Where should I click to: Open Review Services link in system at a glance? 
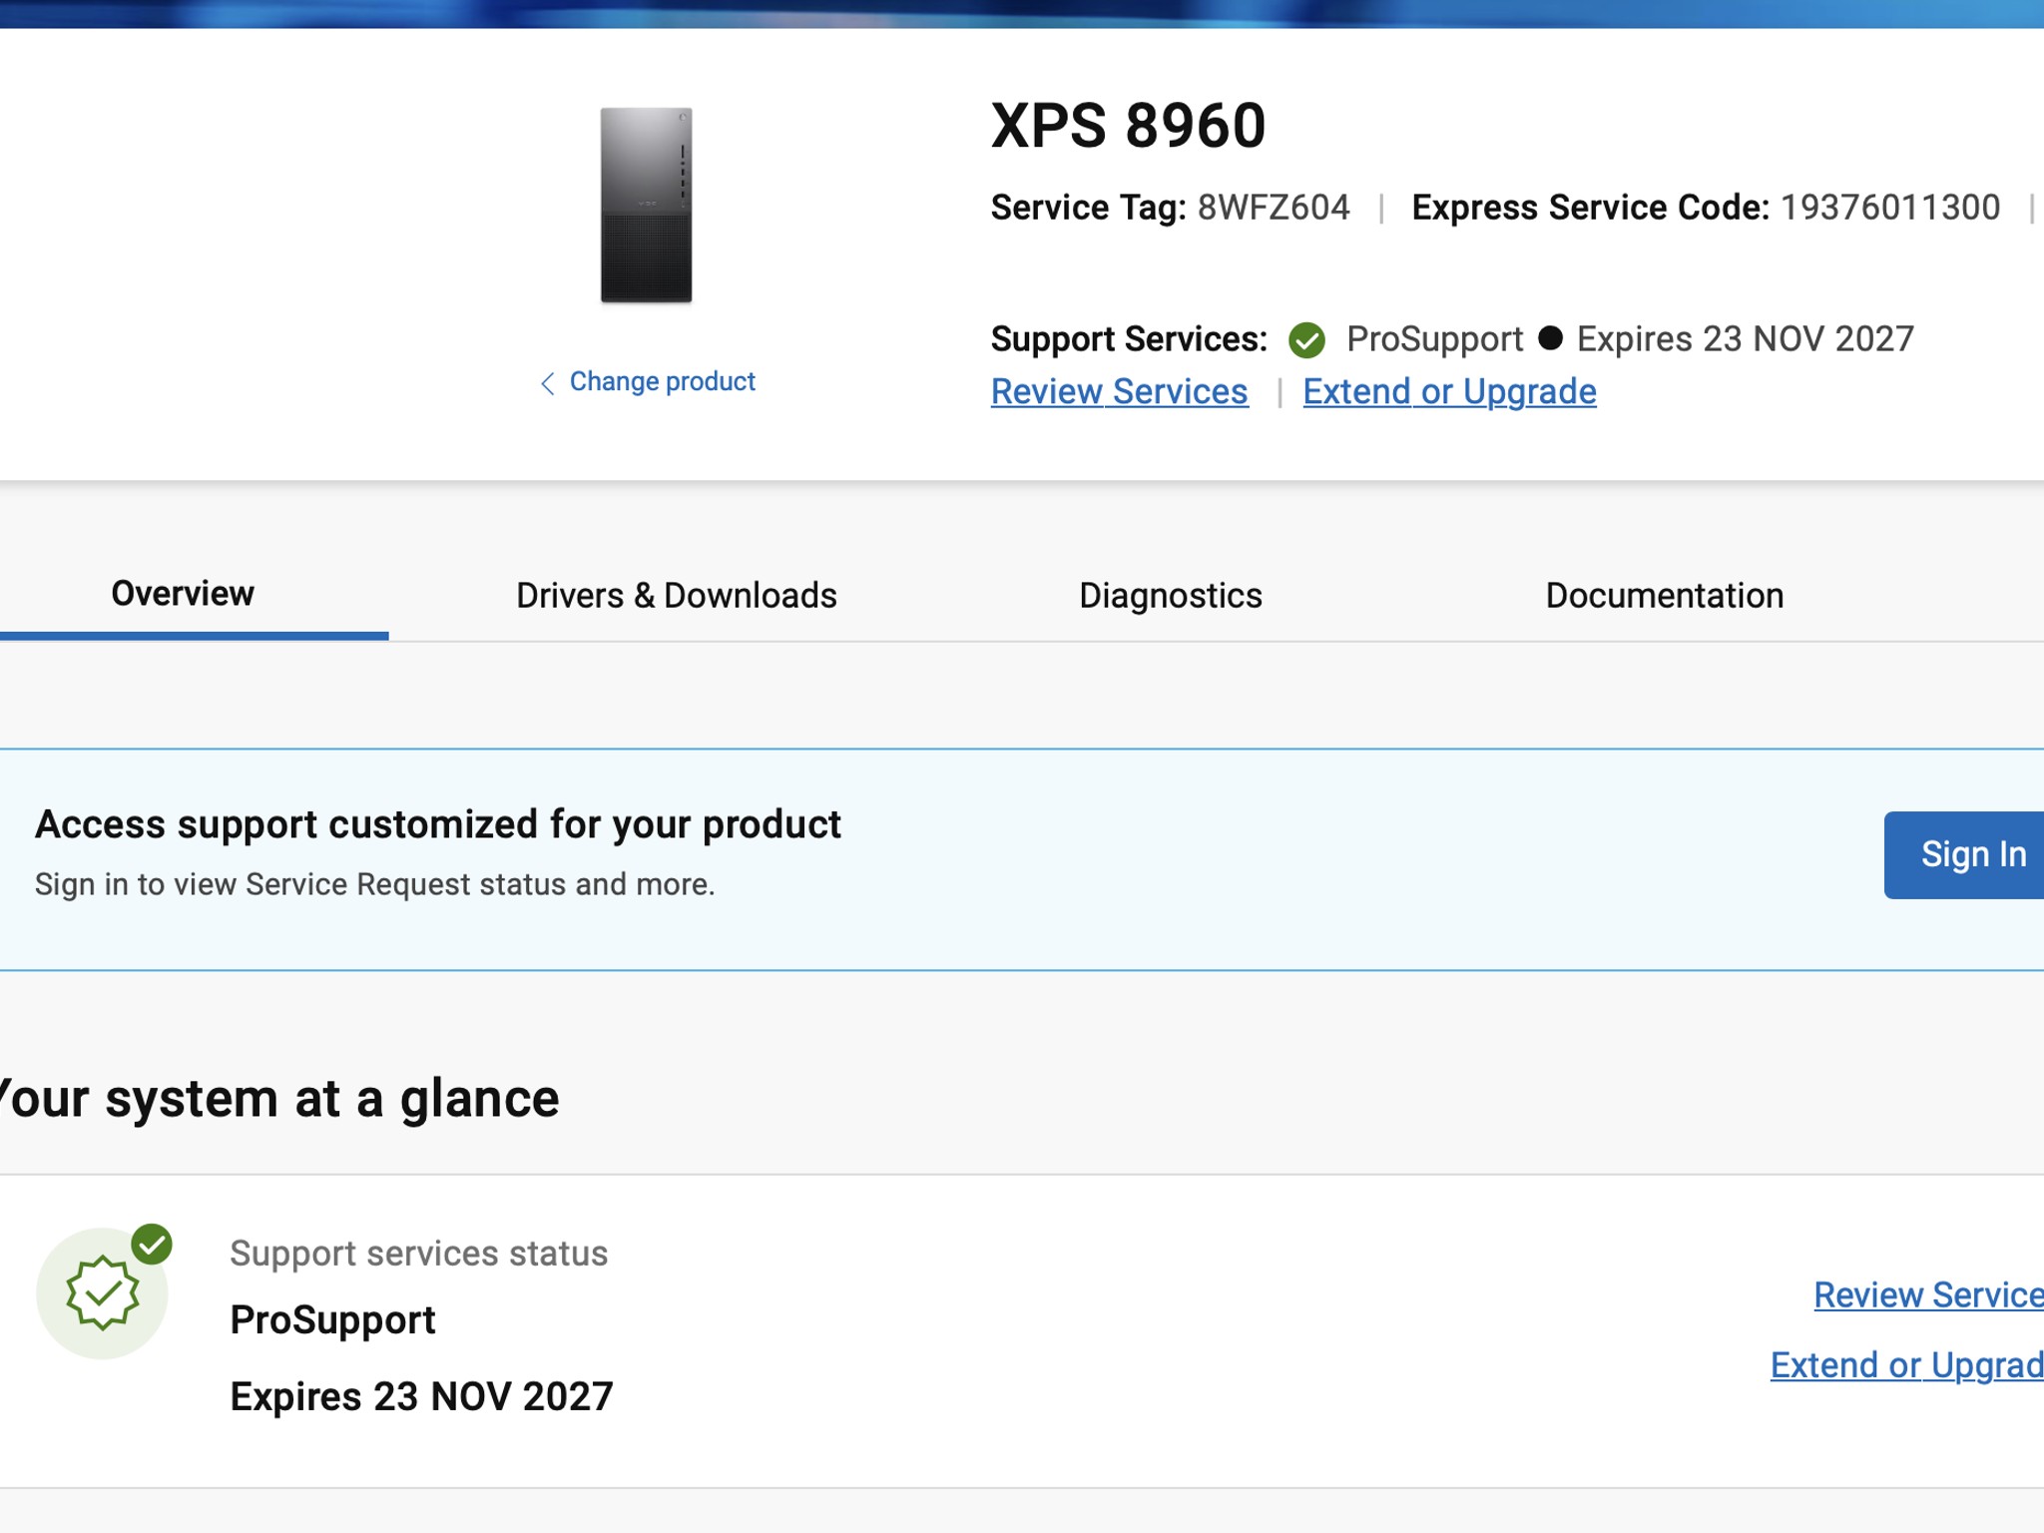tap(1928, 1294)
